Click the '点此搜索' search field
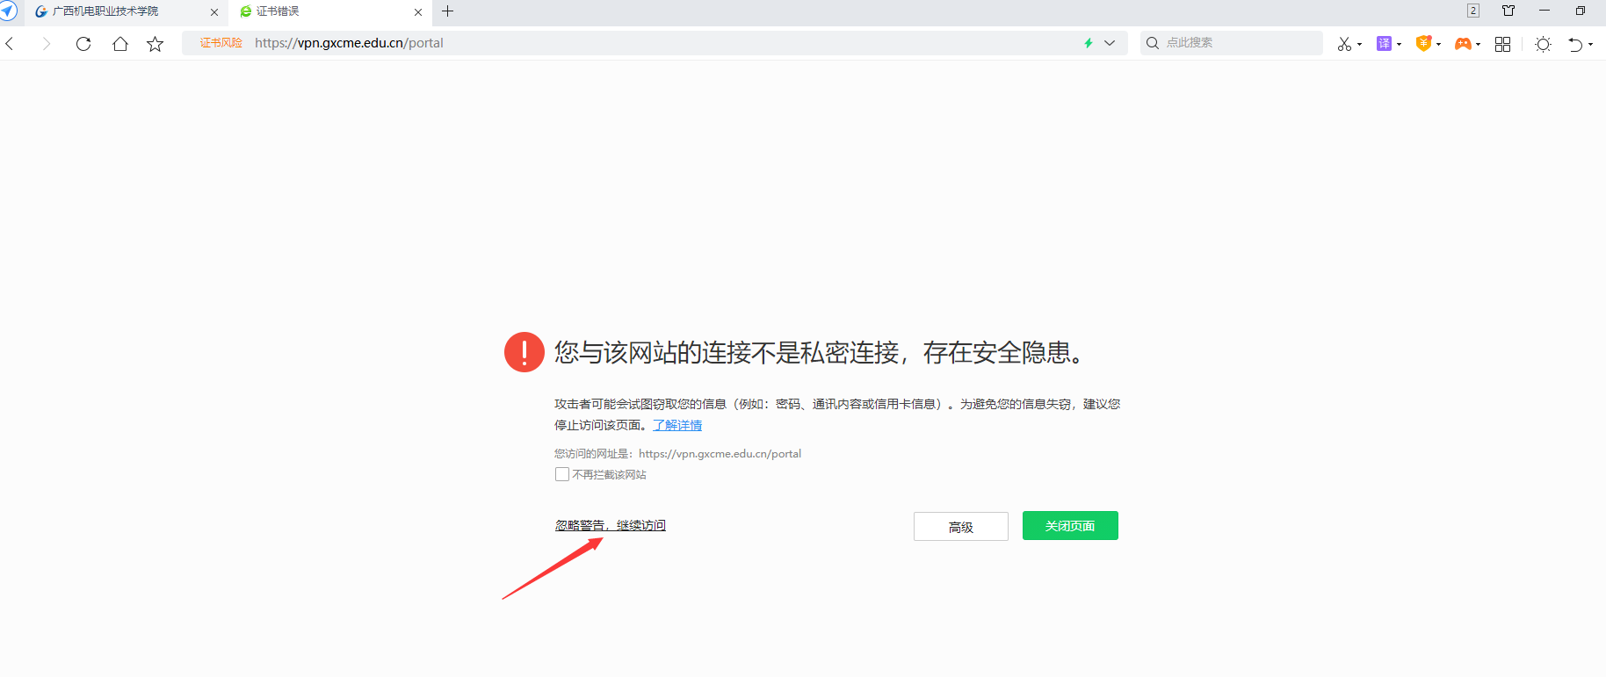The height and width of the screenshot is (677, 1606). [x=1239, y=43]
